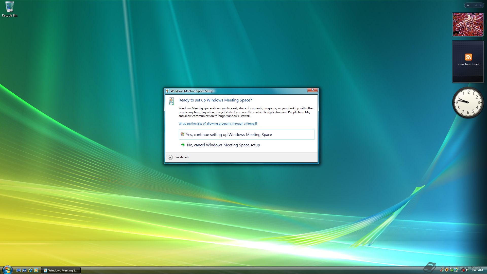Choose No, cancel Windows Meeting Space setup
487x274 pixels.
223,145
